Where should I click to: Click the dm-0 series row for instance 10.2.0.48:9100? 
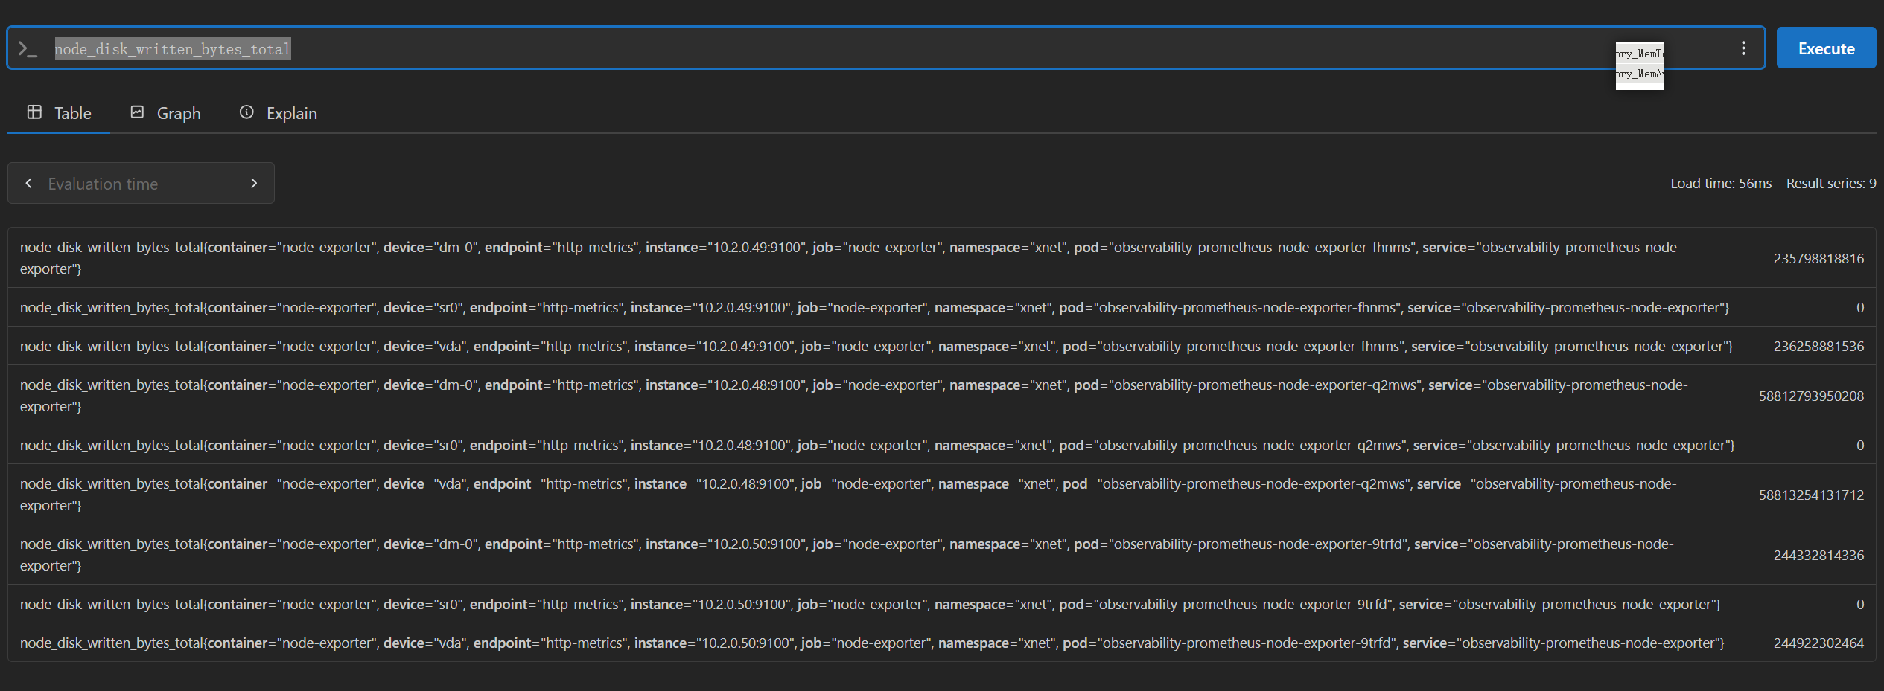941,396
